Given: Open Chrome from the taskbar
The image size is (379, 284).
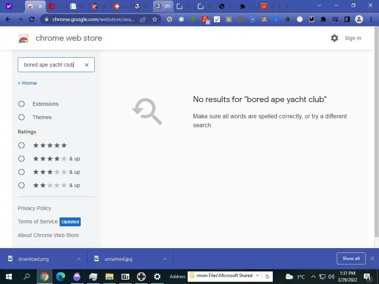Looking at the screenshot, I should pyautogui.click(x=44, y=277).
